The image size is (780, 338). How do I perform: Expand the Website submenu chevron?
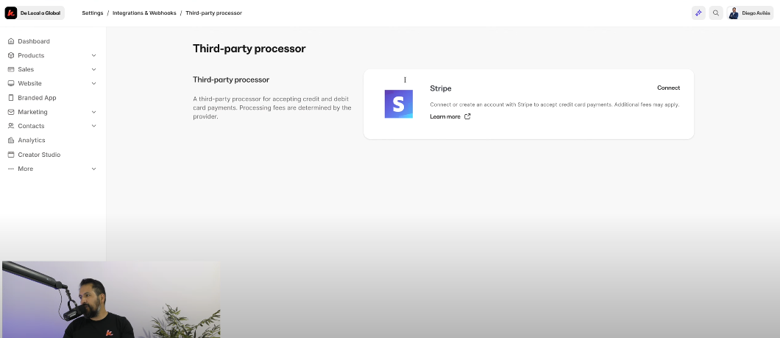tap(93, 83)
